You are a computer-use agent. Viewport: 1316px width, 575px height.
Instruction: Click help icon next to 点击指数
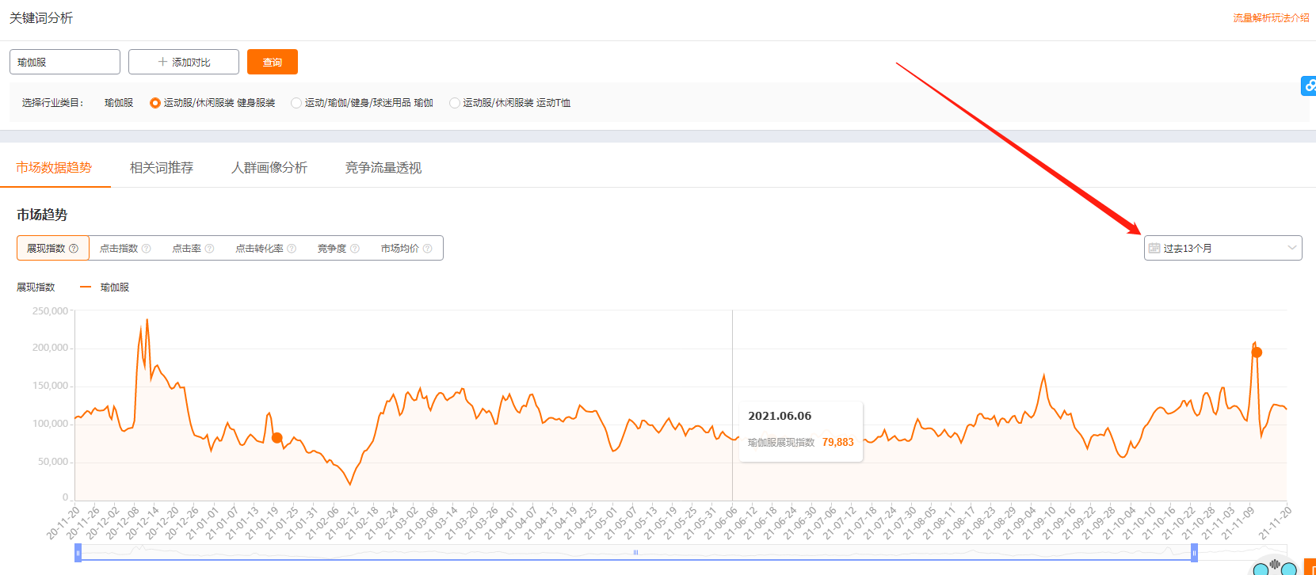click(146, 249)
